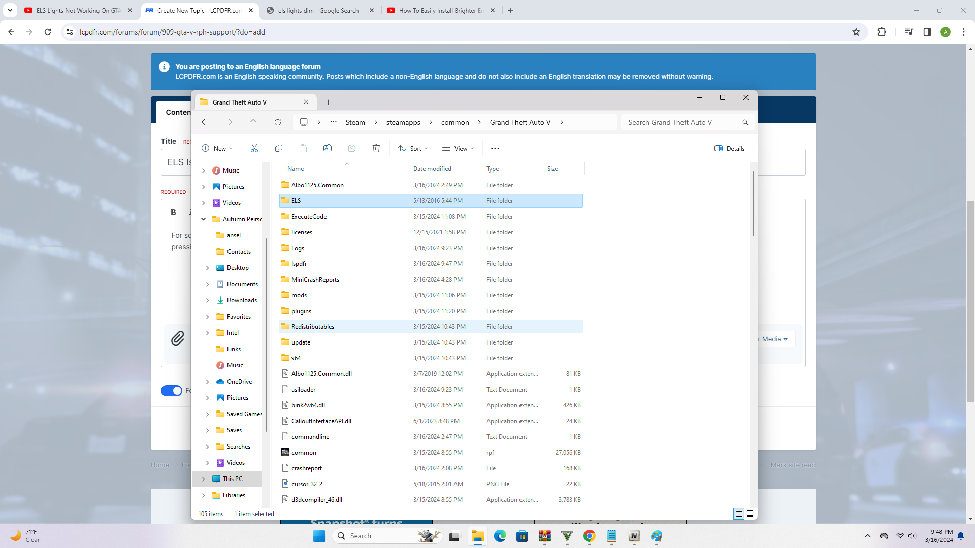975x548 pixels.
Task: Toggle the Details pane button
Action: pyautogui.click(x=730, y=148)
